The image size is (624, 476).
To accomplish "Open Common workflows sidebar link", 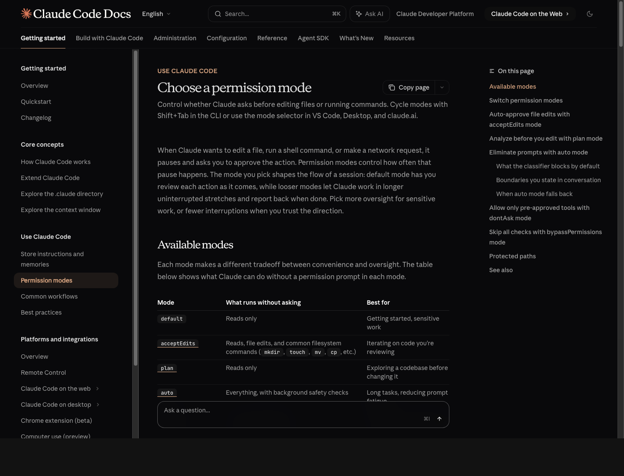I will tap(49, 296).
